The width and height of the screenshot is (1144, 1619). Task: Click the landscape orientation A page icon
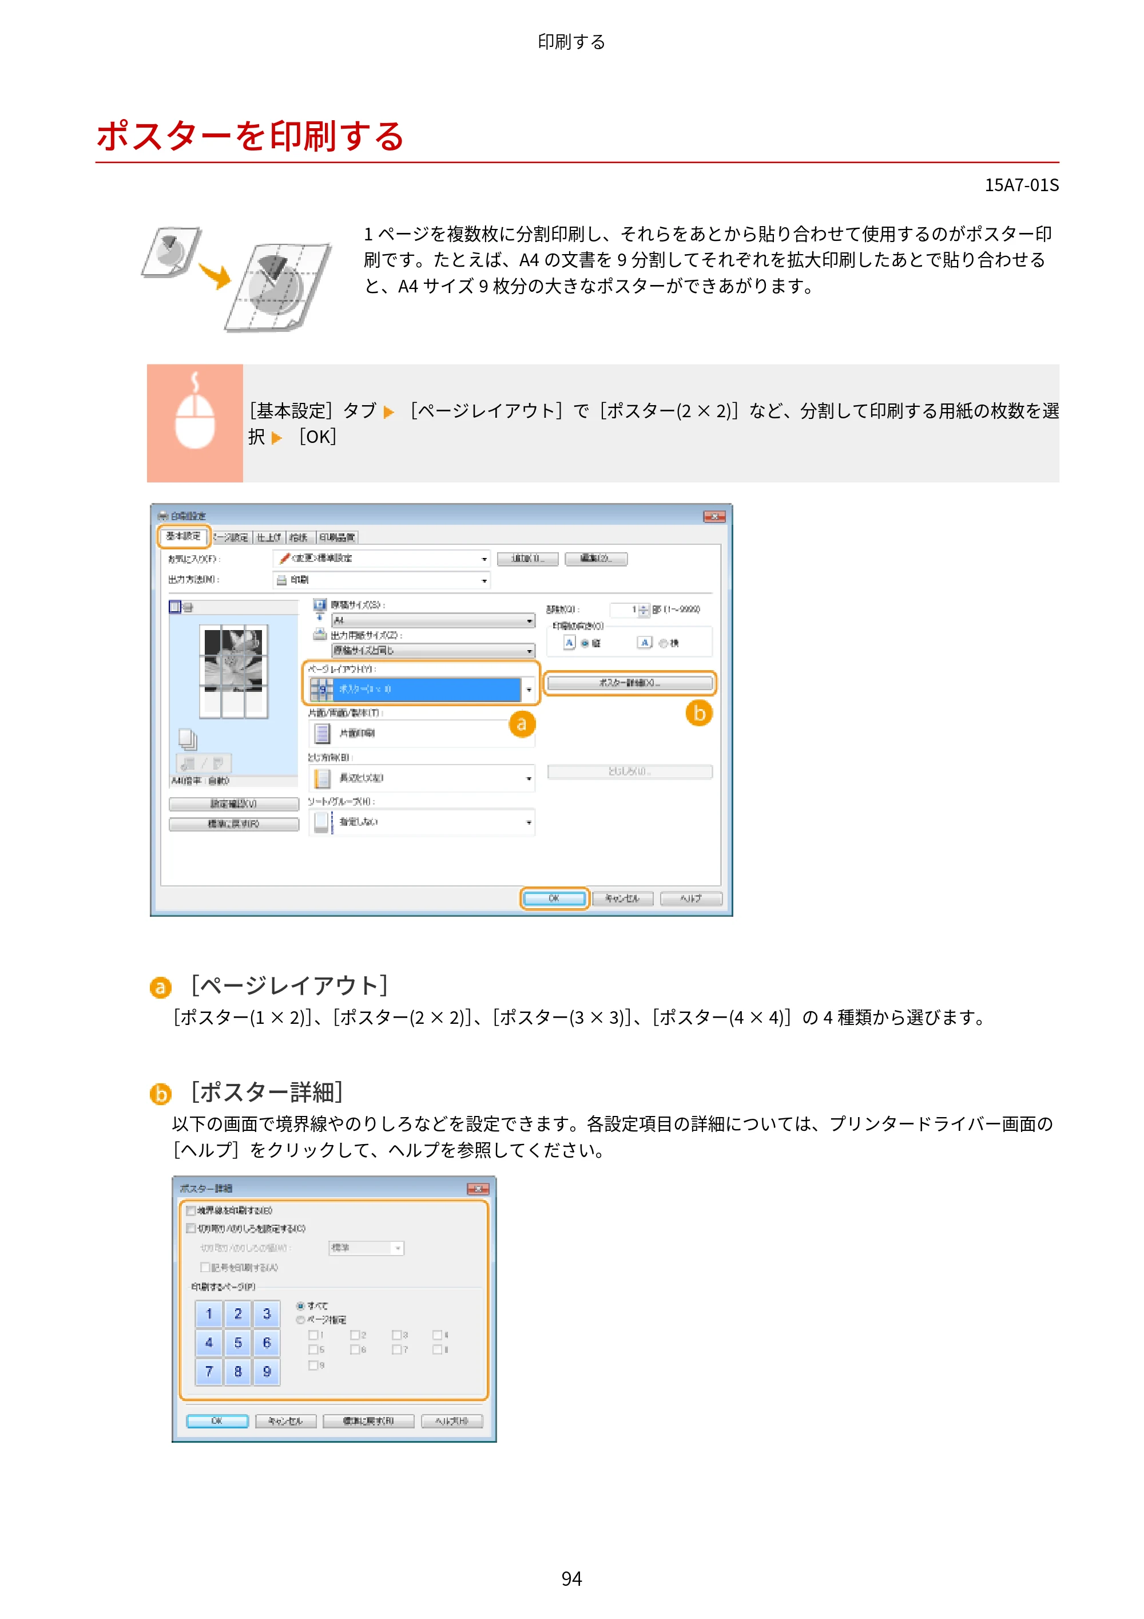point(644,642)
